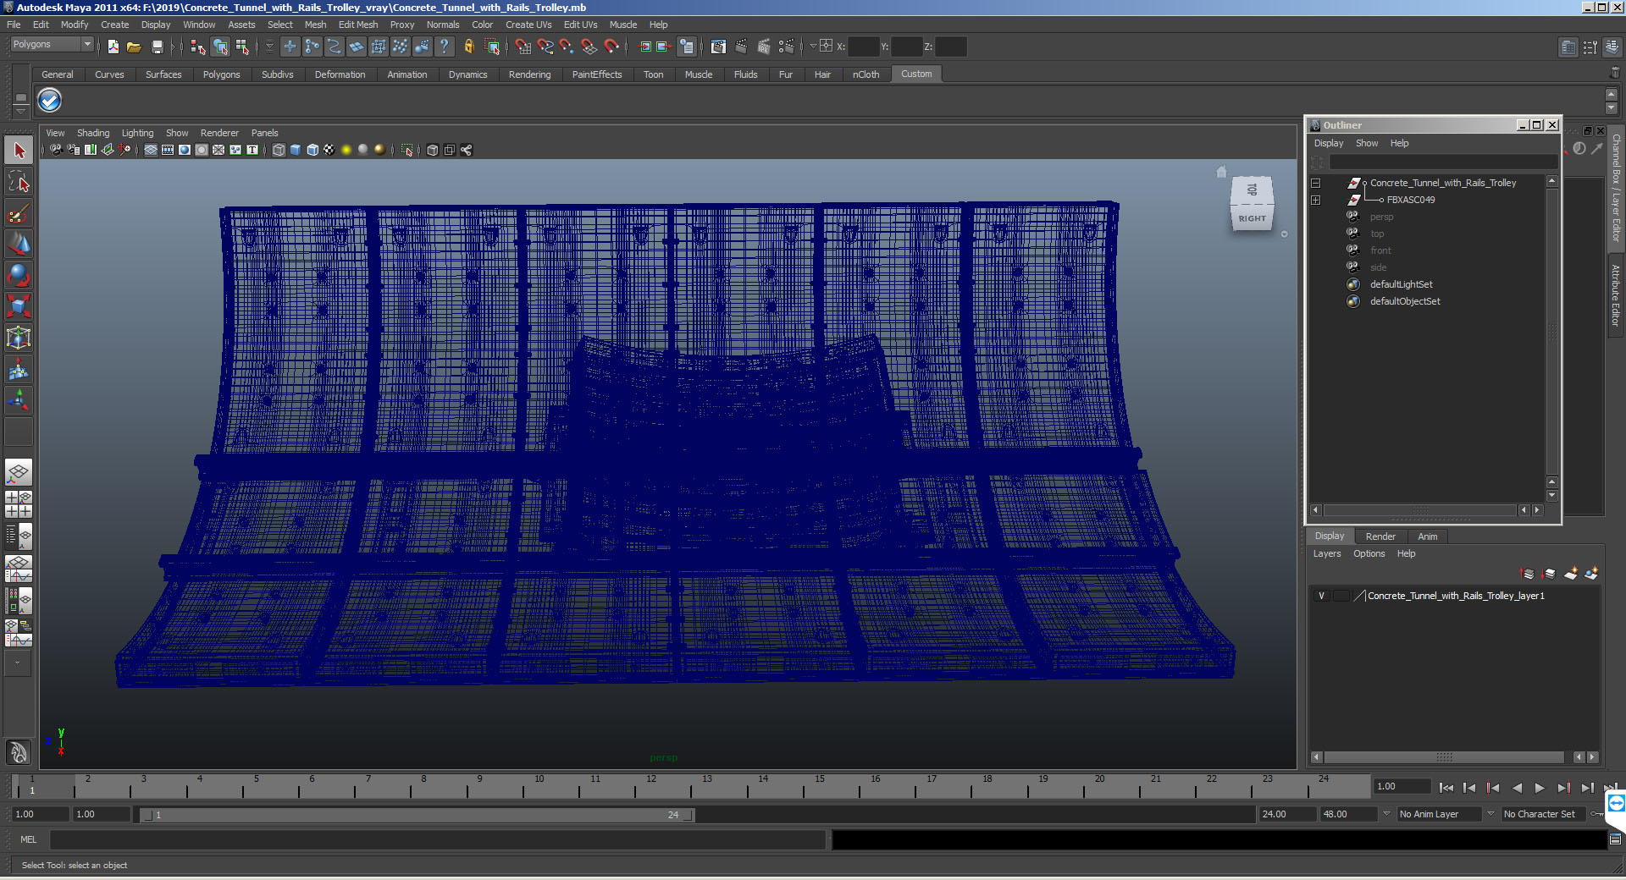Click the snap to points magnet icon
This screenshot has height=880, width=1626.
567,47
